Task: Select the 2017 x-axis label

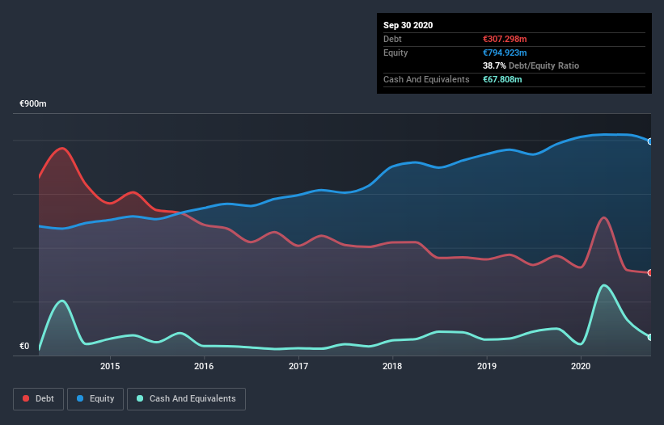Action: [x=298, y=366]
